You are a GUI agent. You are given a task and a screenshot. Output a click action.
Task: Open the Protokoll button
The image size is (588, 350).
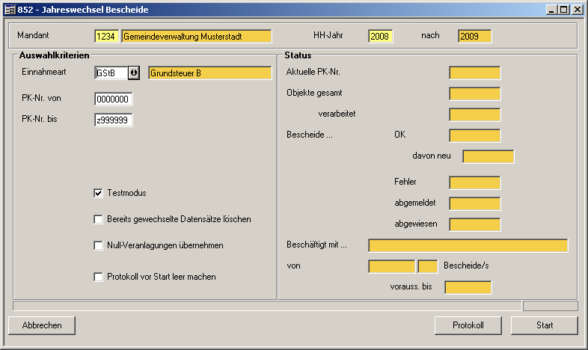point(468,325)
